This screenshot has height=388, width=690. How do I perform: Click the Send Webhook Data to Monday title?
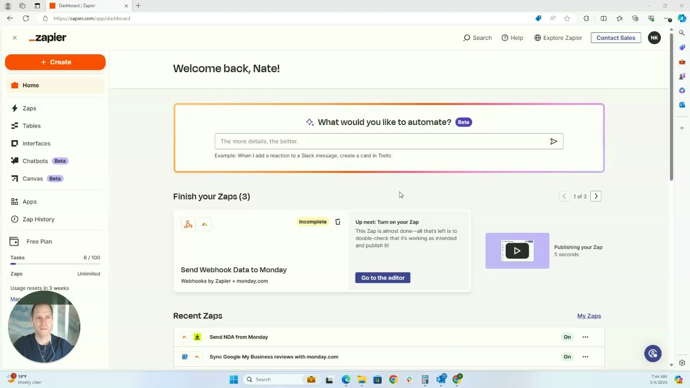[x=233, y=269]
